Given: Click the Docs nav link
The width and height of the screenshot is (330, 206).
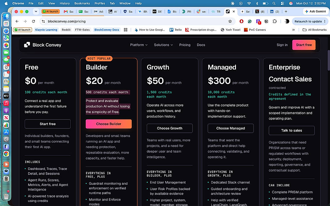Looking at the screenshot, I should coord(201,45).
